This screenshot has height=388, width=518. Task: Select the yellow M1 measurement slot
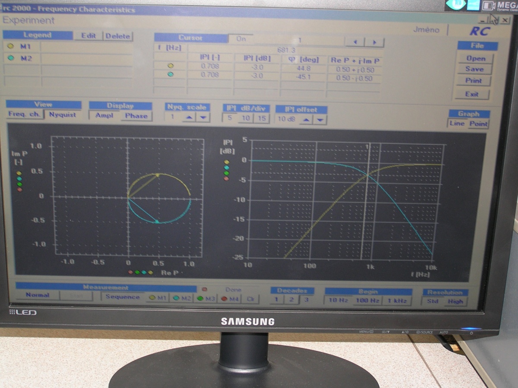(158, 298)
